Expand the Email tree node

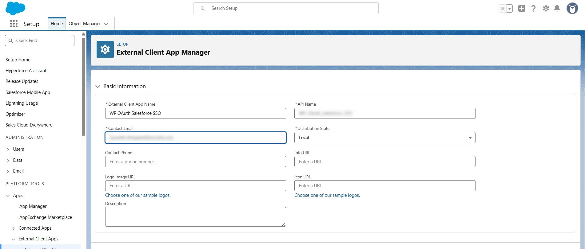coord(8,171)
